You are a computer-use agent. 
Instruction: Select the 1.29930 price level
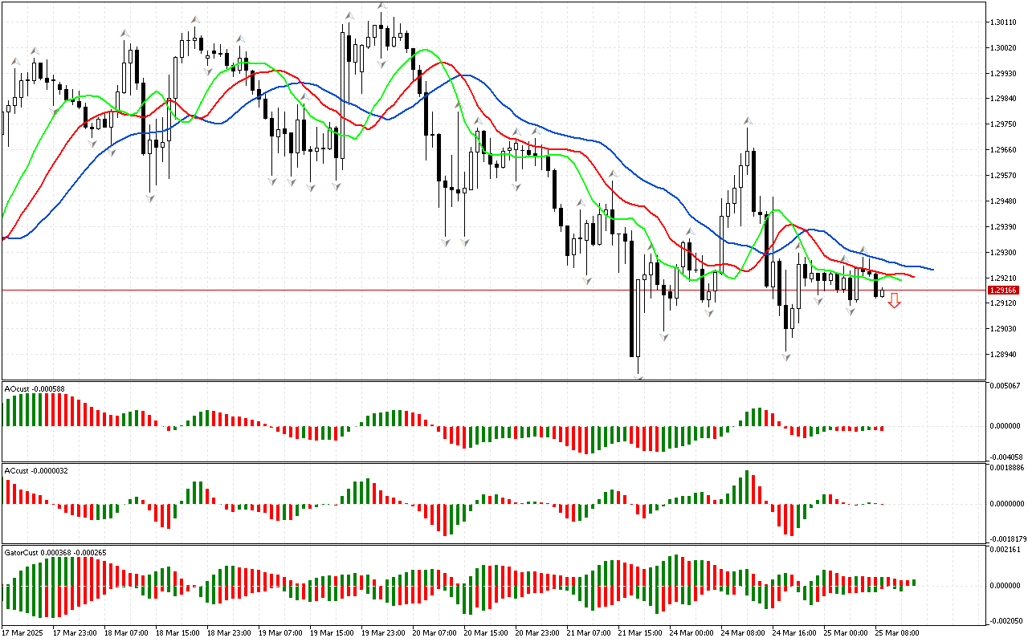1004,73
